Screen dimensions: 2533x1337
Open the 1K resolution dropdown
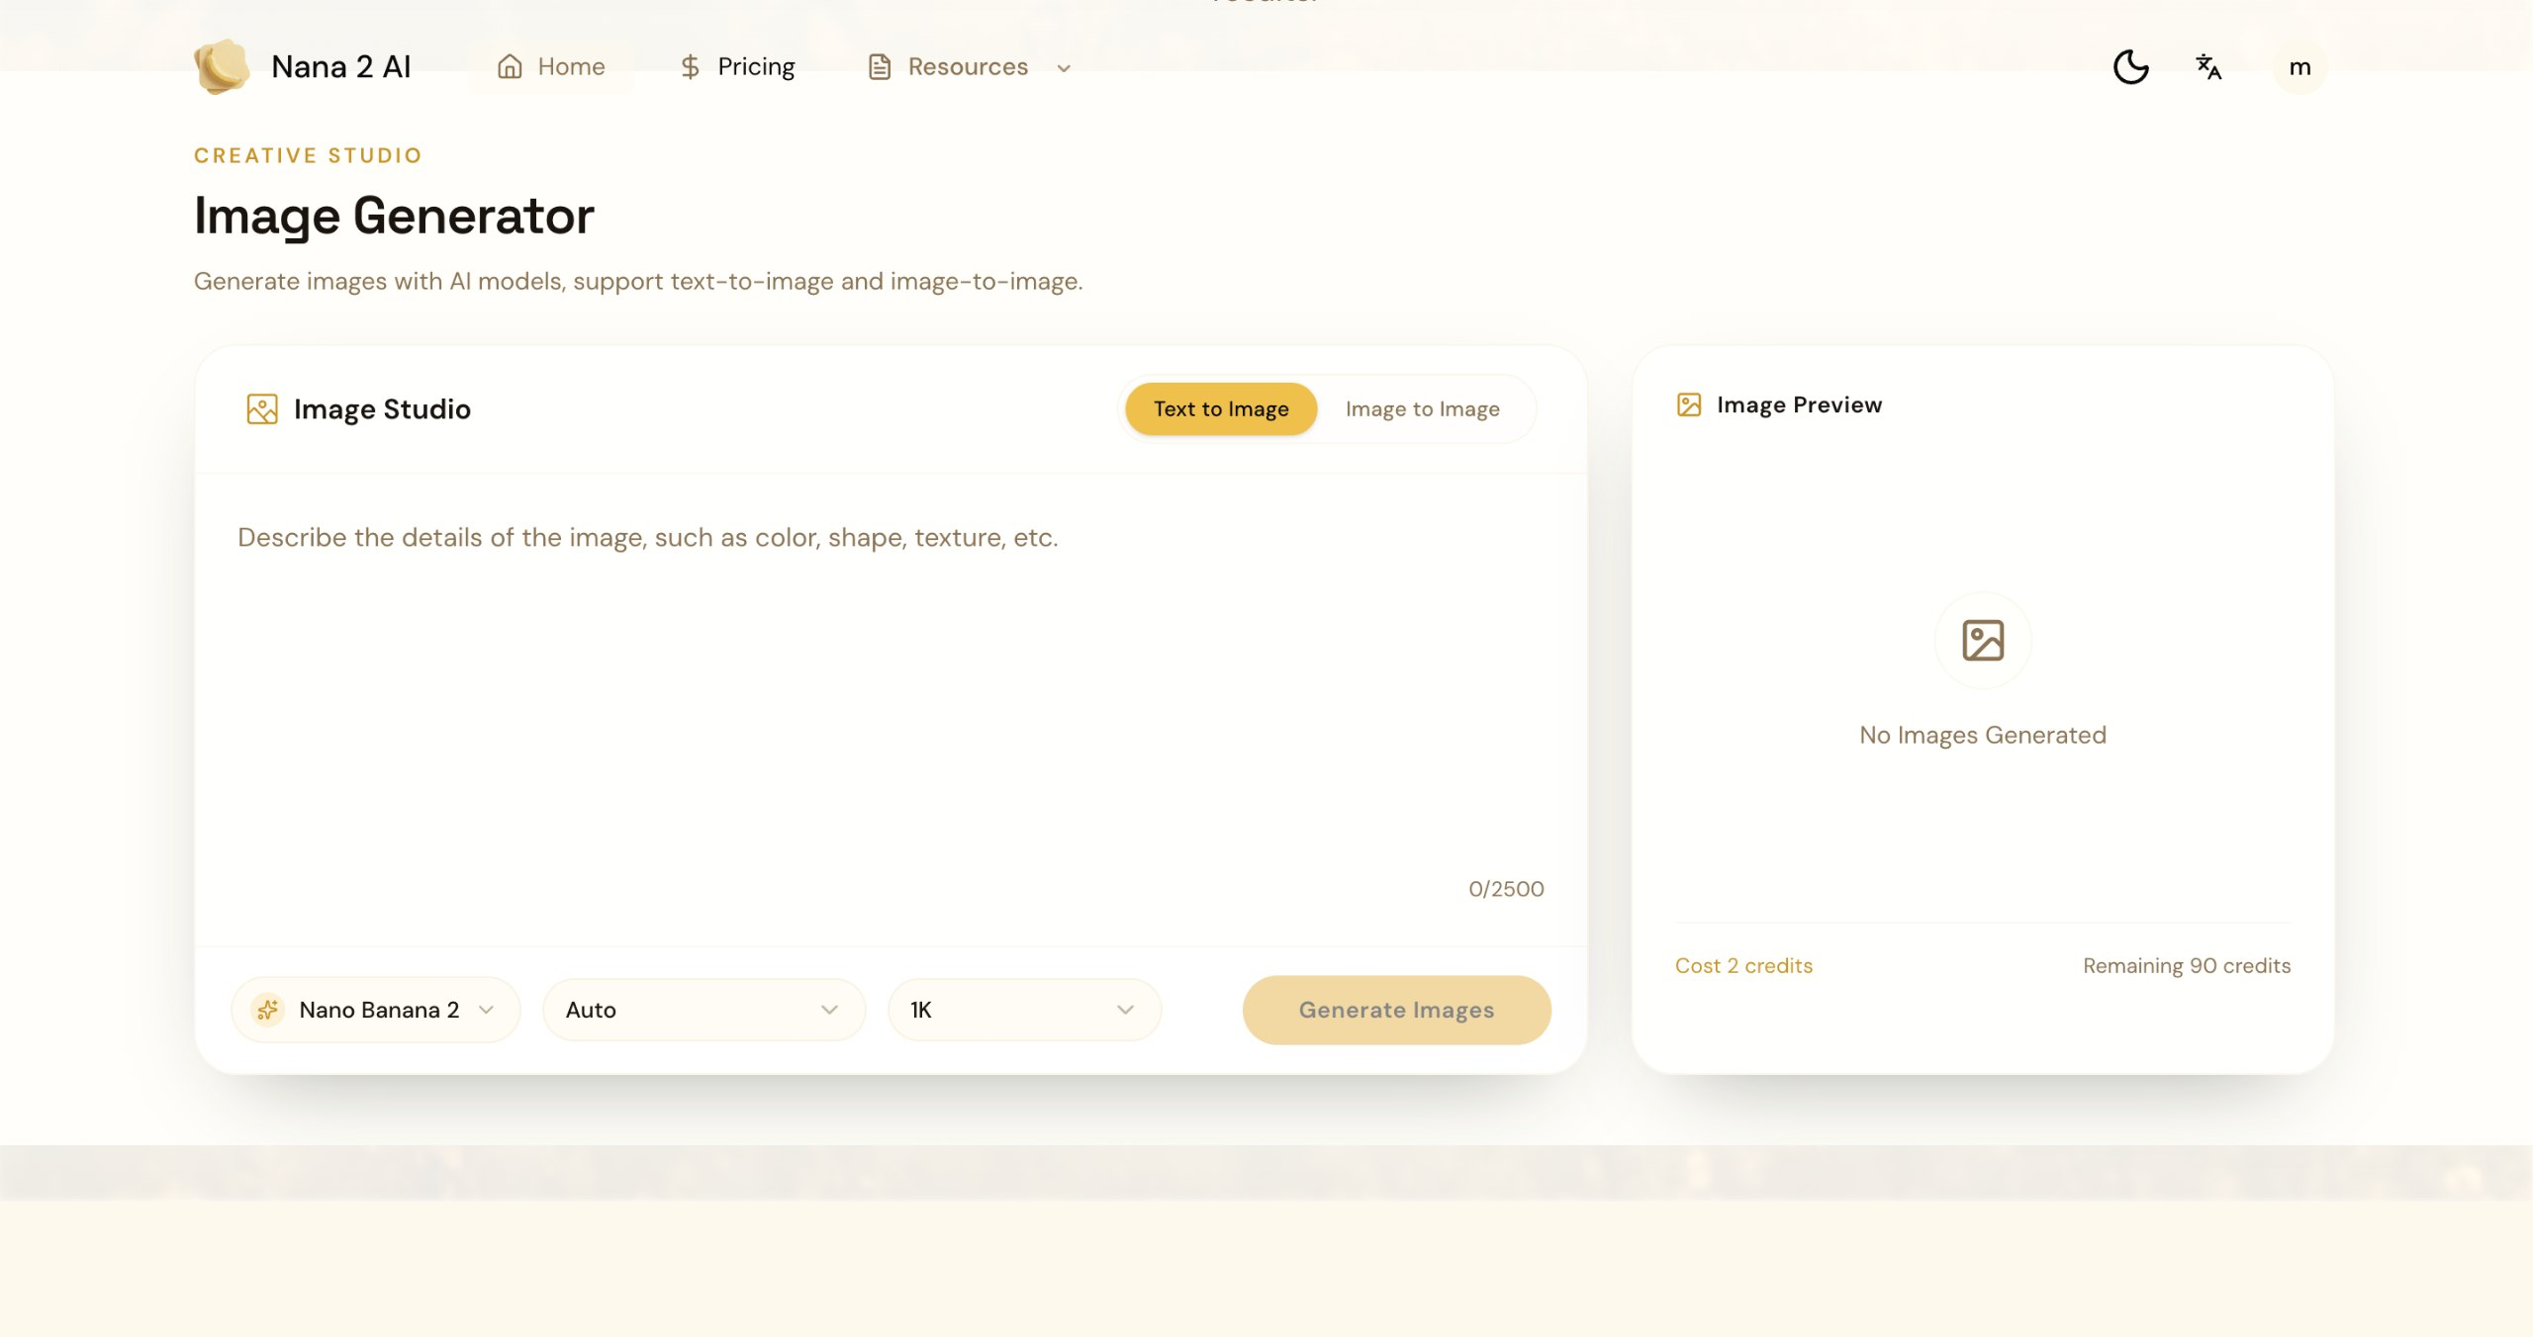(1024, 1010)
